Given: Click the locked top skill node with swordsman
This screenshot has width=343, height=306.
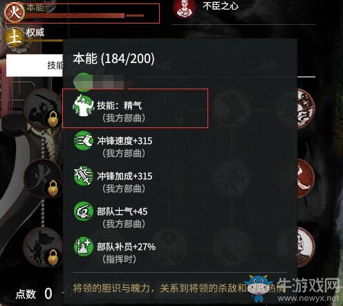Looking at the screenshot, I should 43,109.
